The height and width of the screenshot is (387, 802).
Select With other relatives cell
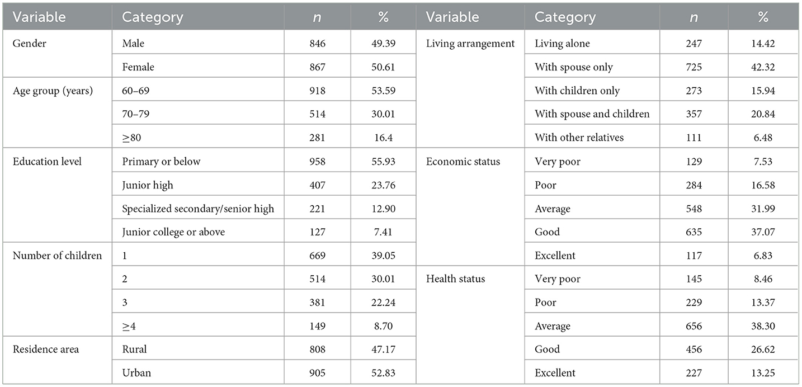pos(579,137)
